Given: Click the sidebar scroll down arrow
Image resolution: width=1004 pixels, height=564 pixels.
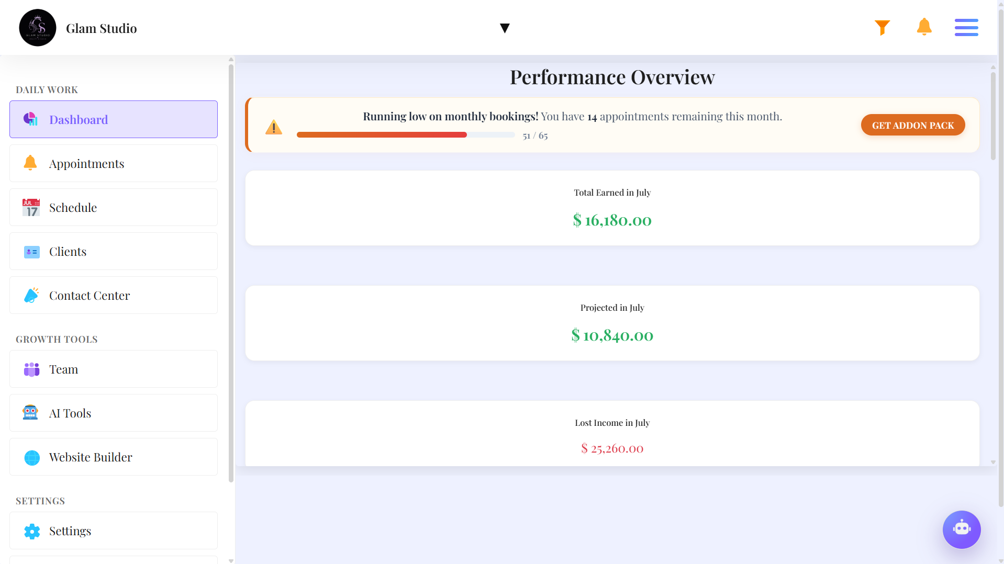Looking at the screenshot, I should point(231,560).
